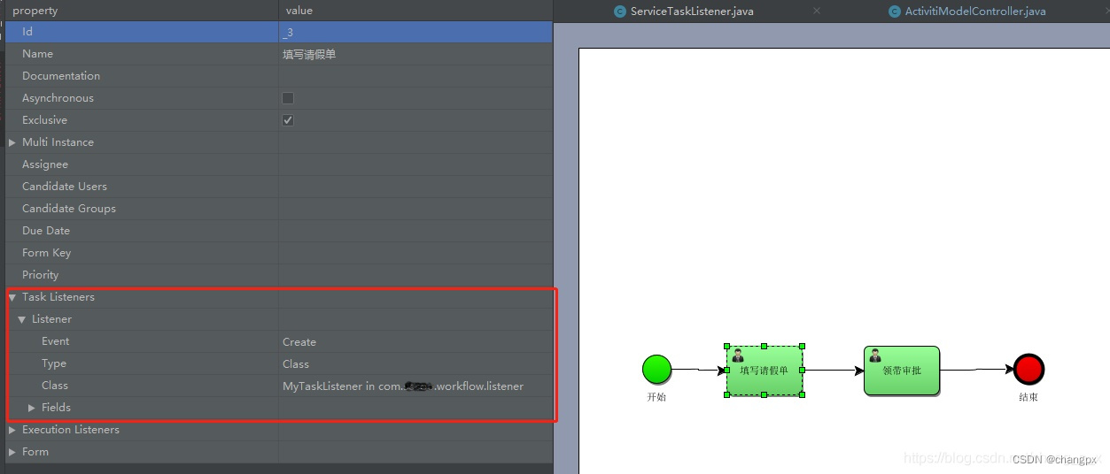1110x474 pixels.
Task: Collapse the Task Listeners section
Action: 12,297
